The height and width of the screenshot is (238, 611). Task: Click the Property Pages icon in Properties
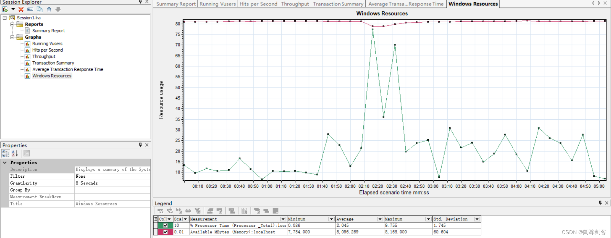tap(27, 154)
